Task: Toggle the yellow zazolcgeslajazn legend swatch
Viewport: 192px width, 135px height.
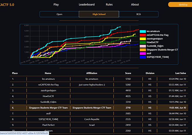Action: pyautogui.click(x=143, y=39)
